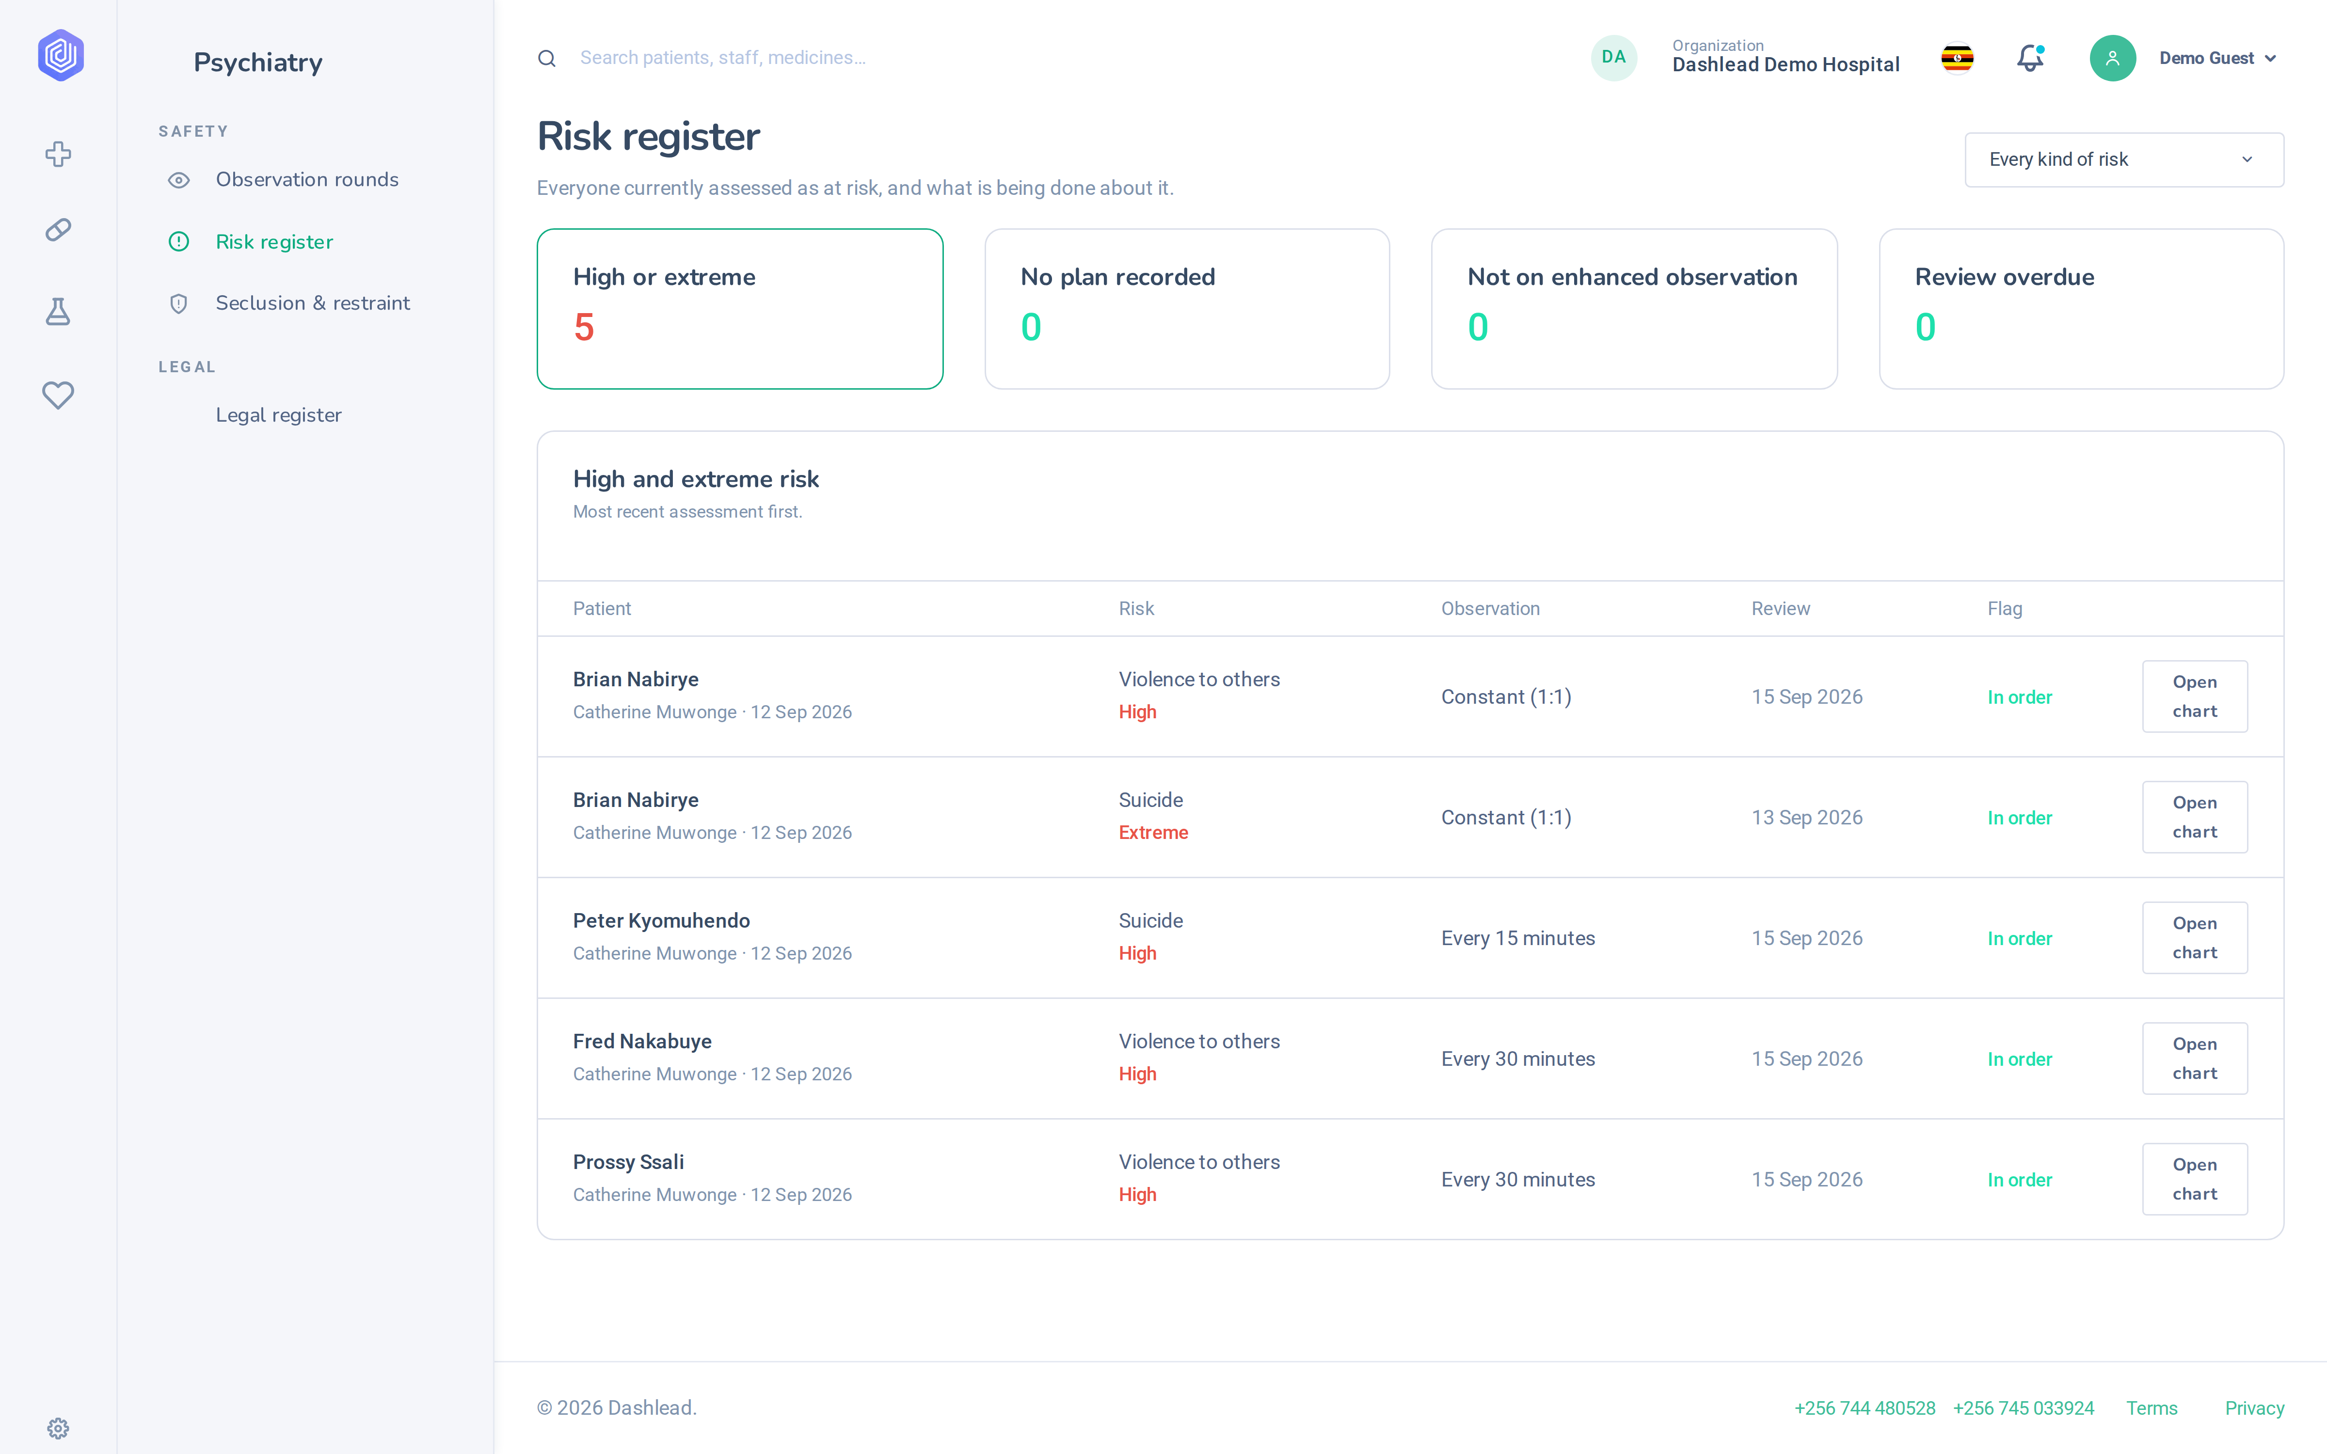This screenshot has height=1454, width=2327.
Task: Open chart for Prossy Ssali
Action: pyautogui.click(x=2194, y=1179)
